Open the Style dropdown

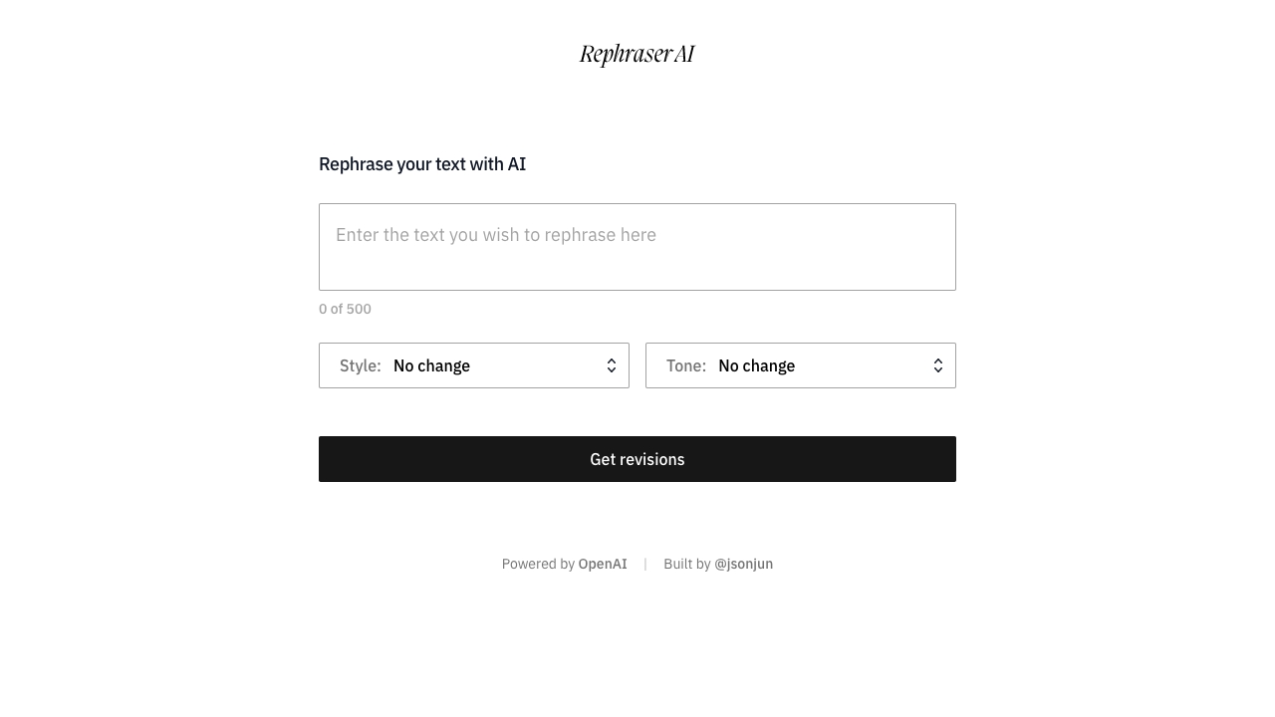tap(474, 365)
